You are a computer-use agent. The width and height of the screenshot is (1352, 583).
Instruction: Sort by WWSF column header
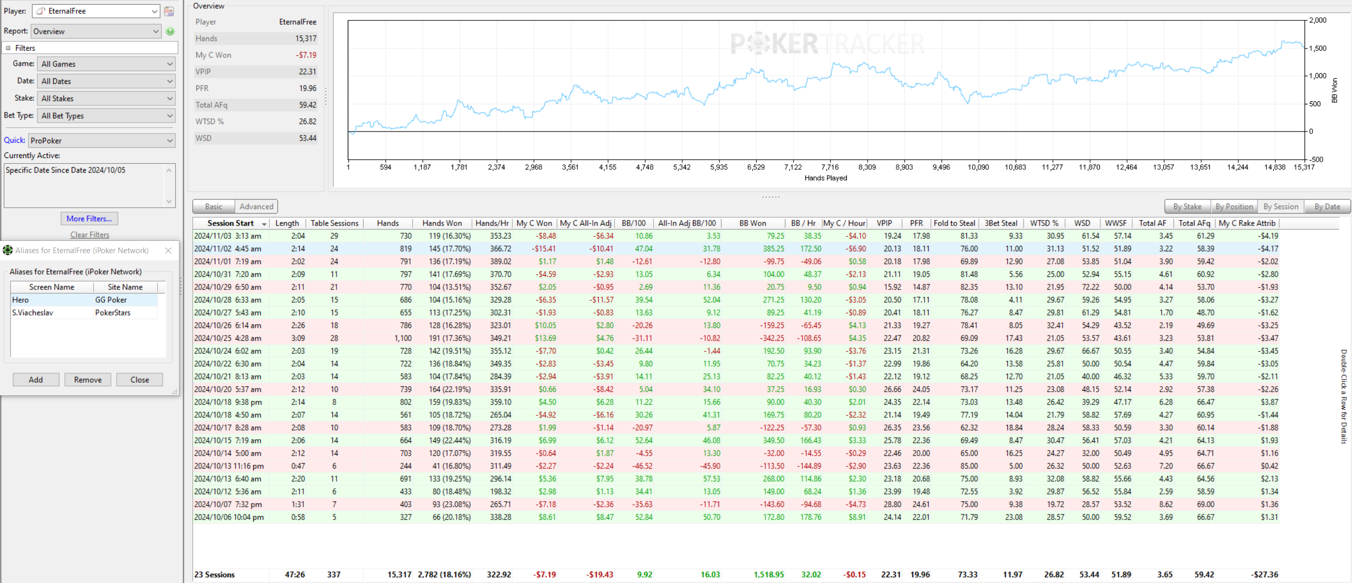pyautogui.click(x=1116, y=223)
